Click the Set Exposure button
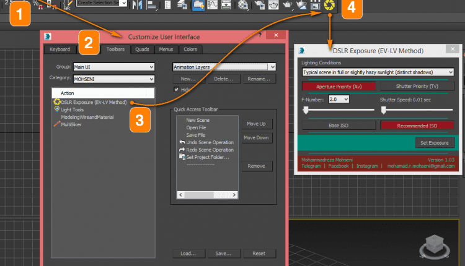This screenshot has width=465, height=266. (435, 143)
